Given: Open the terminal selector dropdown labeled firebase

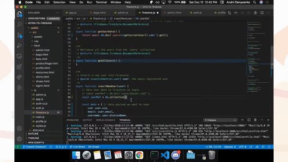Looking at the screenshot, I should (220, 120).
